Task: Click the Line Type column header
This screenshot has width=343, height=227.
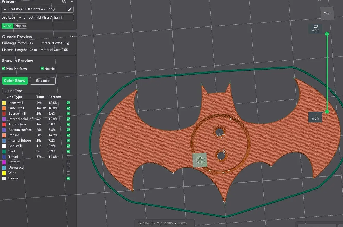Action: click(x=14, y=97)
